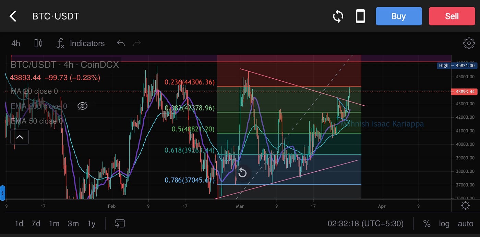
Task: Tap the refresh/sync arrows icon
Action: click(338, 16)
